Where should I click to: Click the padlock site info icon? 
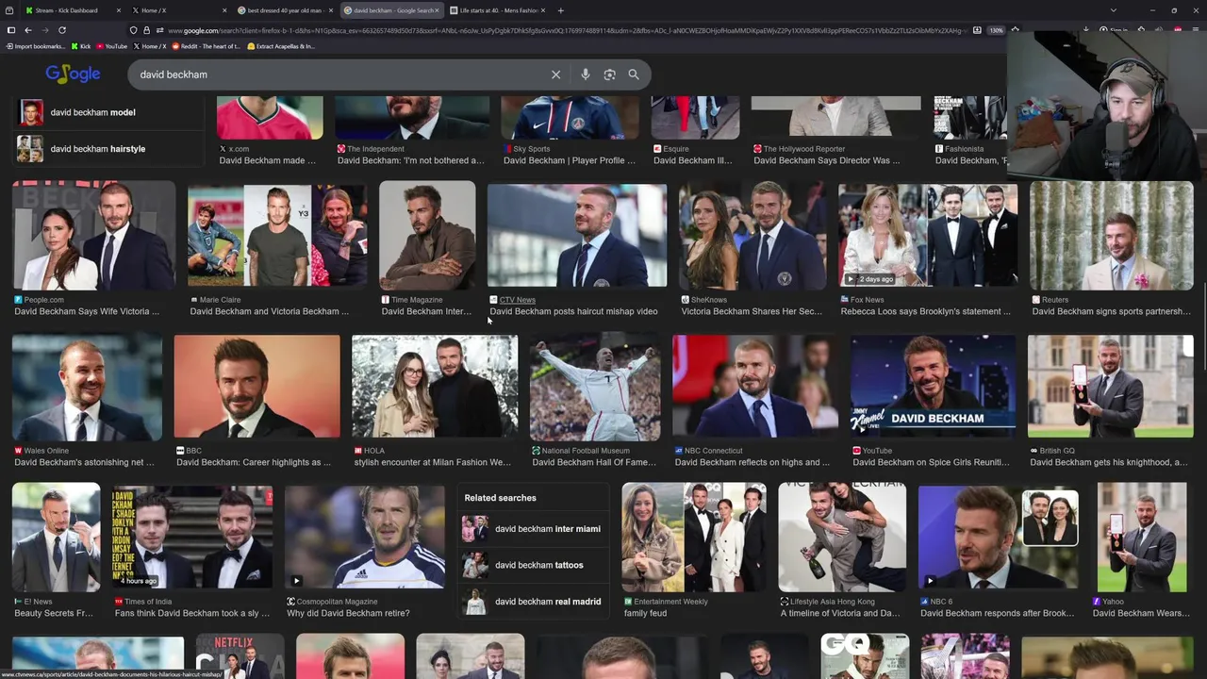click(146, 30)
